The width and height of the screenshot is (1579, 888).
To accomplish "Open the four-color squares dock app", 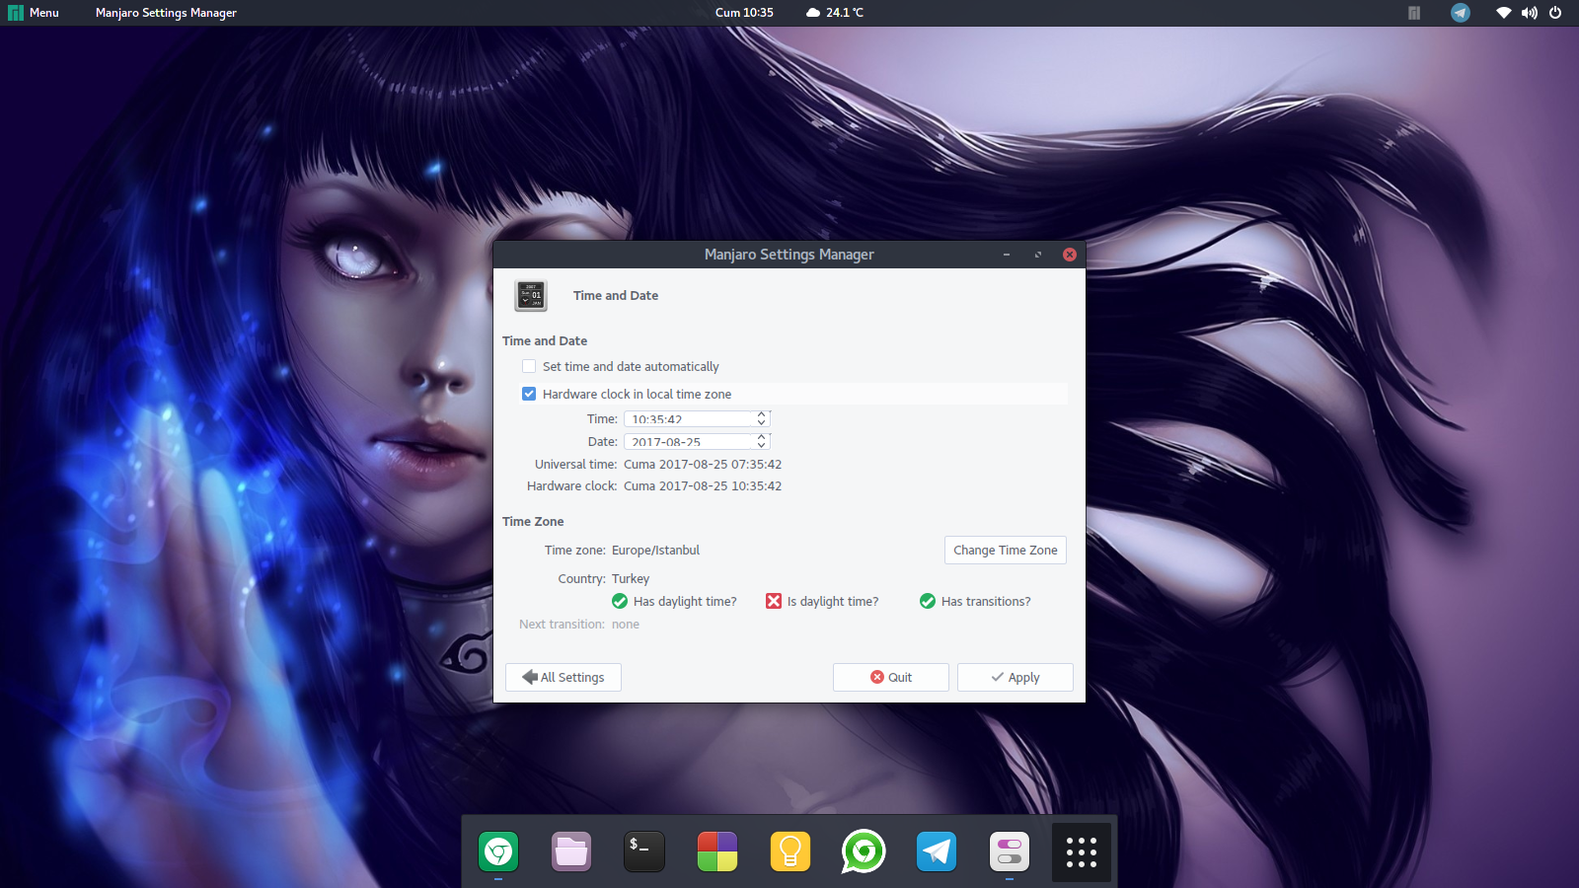I will point(717,851).
